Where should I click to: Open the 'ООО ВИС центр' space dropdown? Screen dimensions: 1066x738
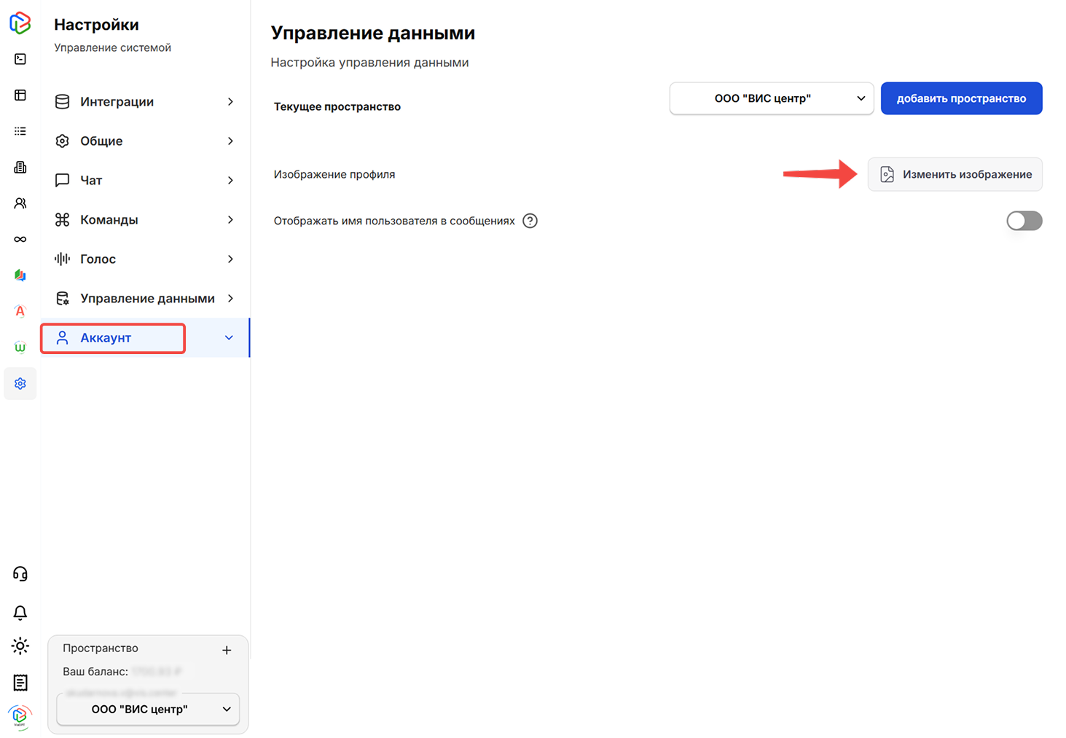[x=771, y=98]
